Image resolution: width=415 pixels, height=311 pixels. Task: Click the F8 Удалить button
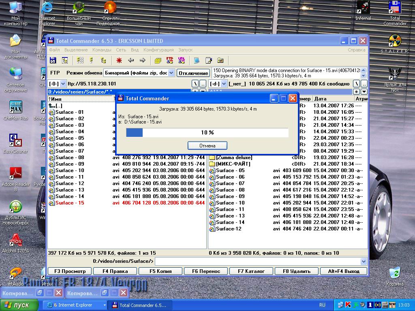point(297,271)
